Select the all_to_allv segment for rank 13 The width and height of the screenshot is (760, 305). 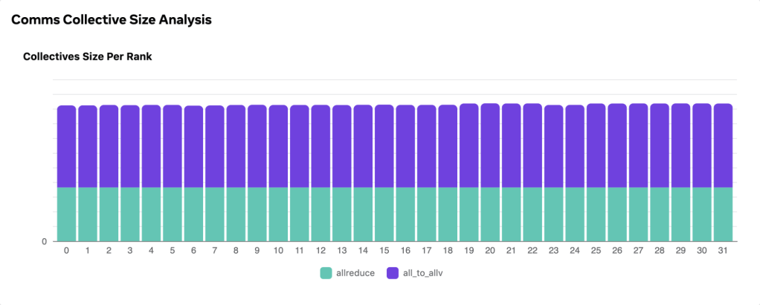point(341,146)
